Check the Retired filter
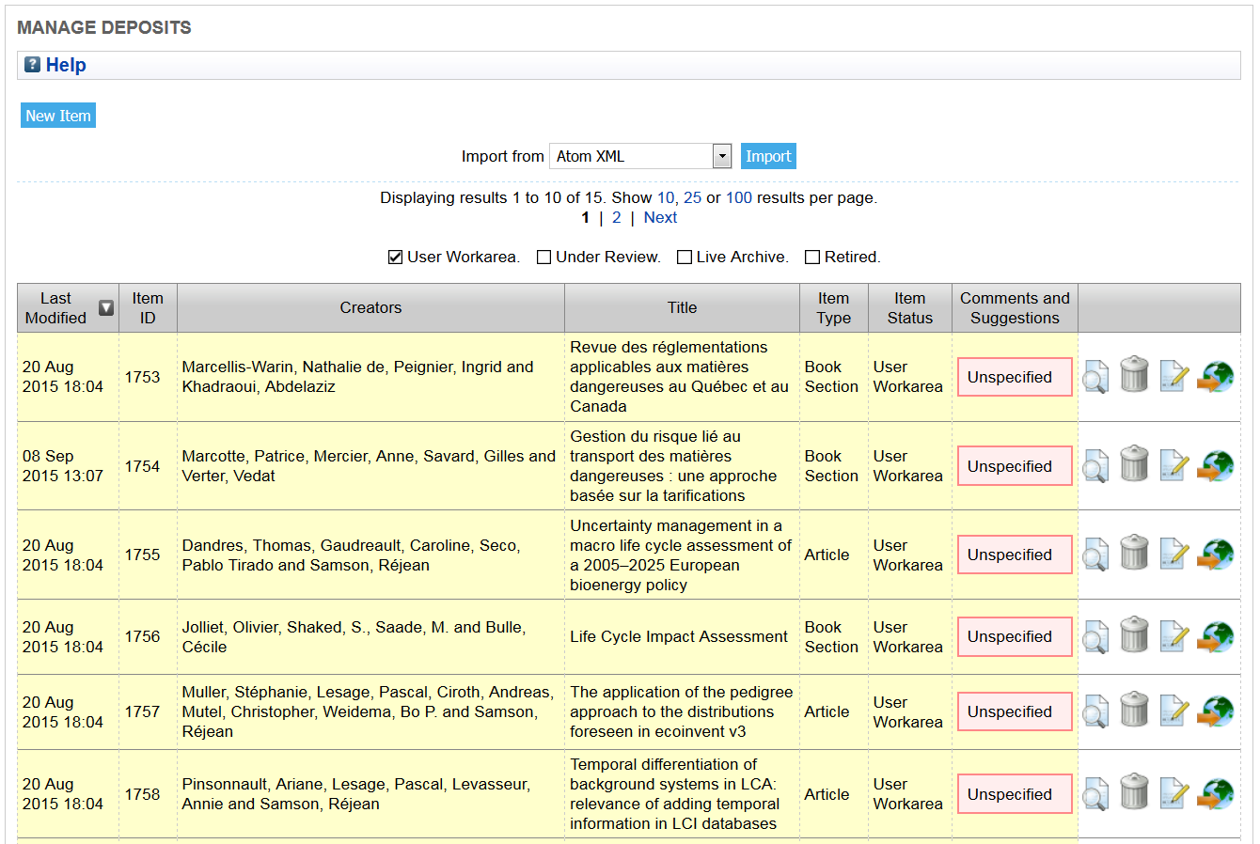This screenshot has height=844, width=1260. (812, 257)
